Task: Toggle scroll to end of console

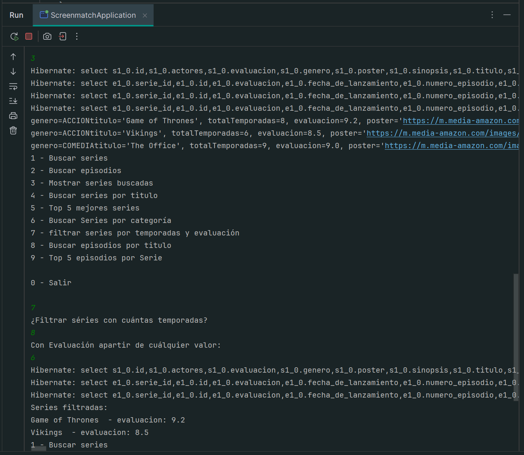Action: 13,101
